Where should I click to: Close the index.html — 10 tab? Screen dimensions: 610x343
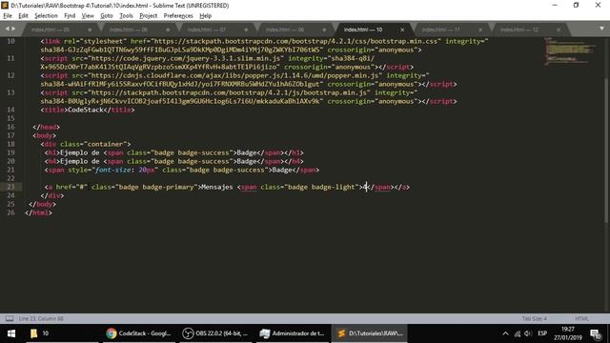pos(402,30)
